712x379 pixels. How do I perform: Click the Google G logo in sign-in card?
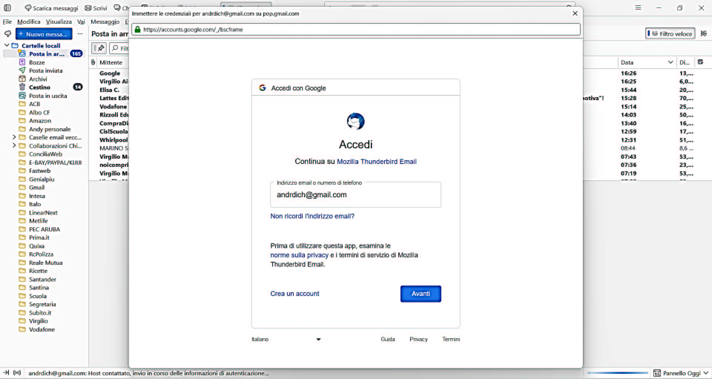click(x=263, y=88)
